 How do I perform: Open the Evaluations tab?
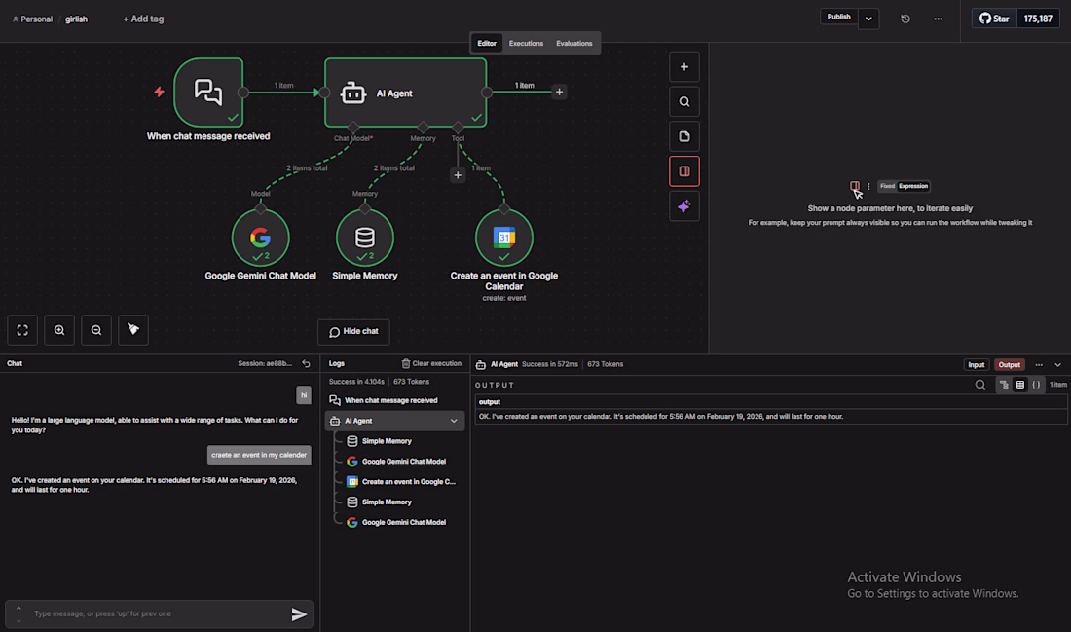[x=574, y=43]
